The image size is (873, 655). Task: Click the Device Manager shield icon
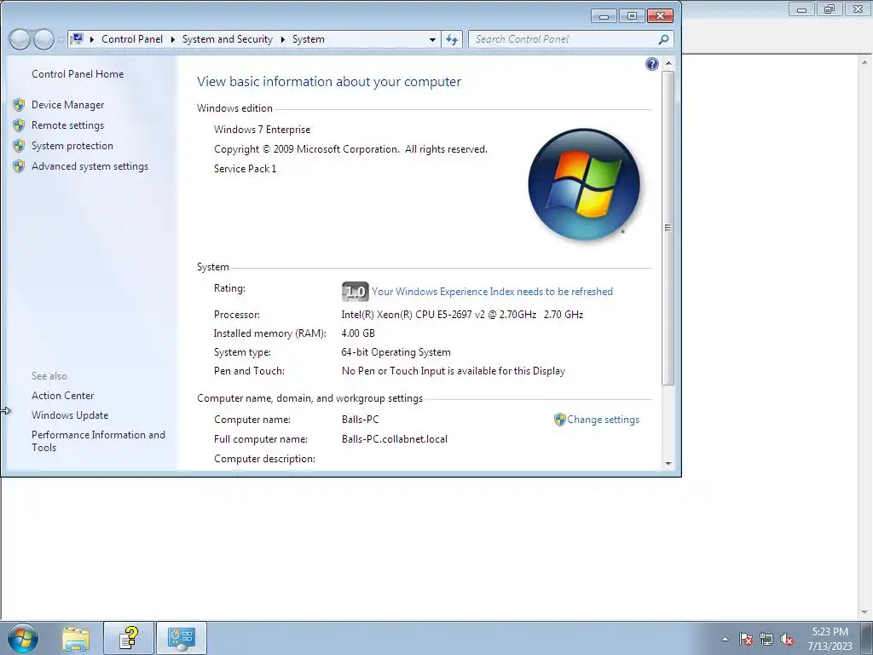click(x=19, y=105)
